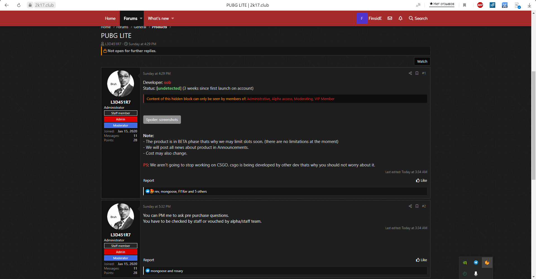The width and height of the screenshot is (536, 279).
Task: Report post #1
Action: (x=149, y=181)
